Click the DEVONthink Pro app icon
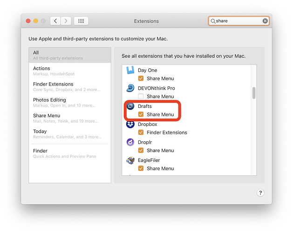The image size is (293, 232). coord(130,88)
